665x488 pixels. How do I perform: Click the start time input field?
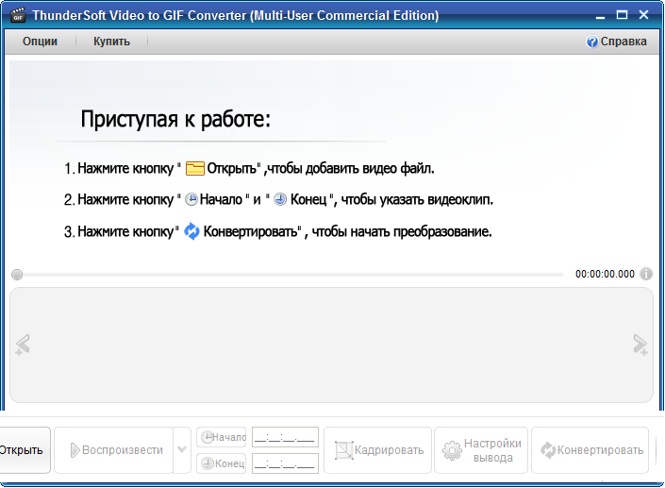(285, 437)
